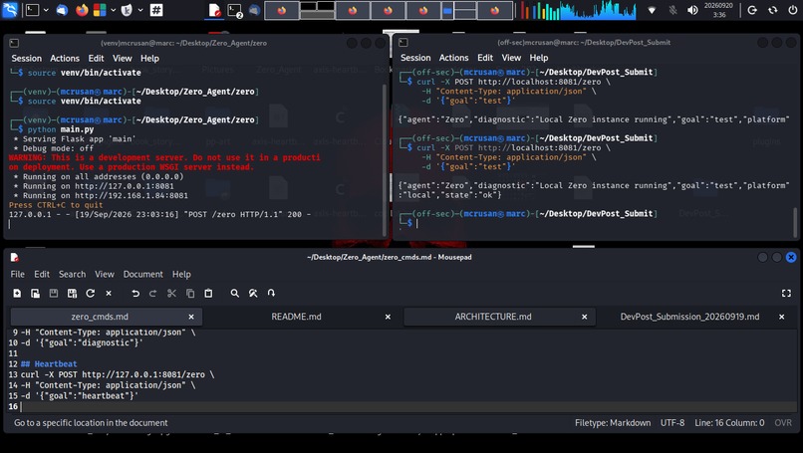Reload the document in Mousepad toolbar
The image size is (803, 453).
coord(90,294)
